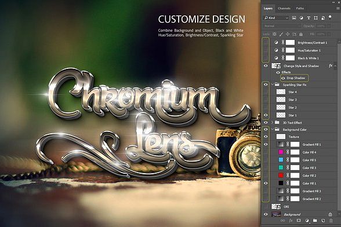
Task: Switch to the Layers tab
Action: coord(268,8)
